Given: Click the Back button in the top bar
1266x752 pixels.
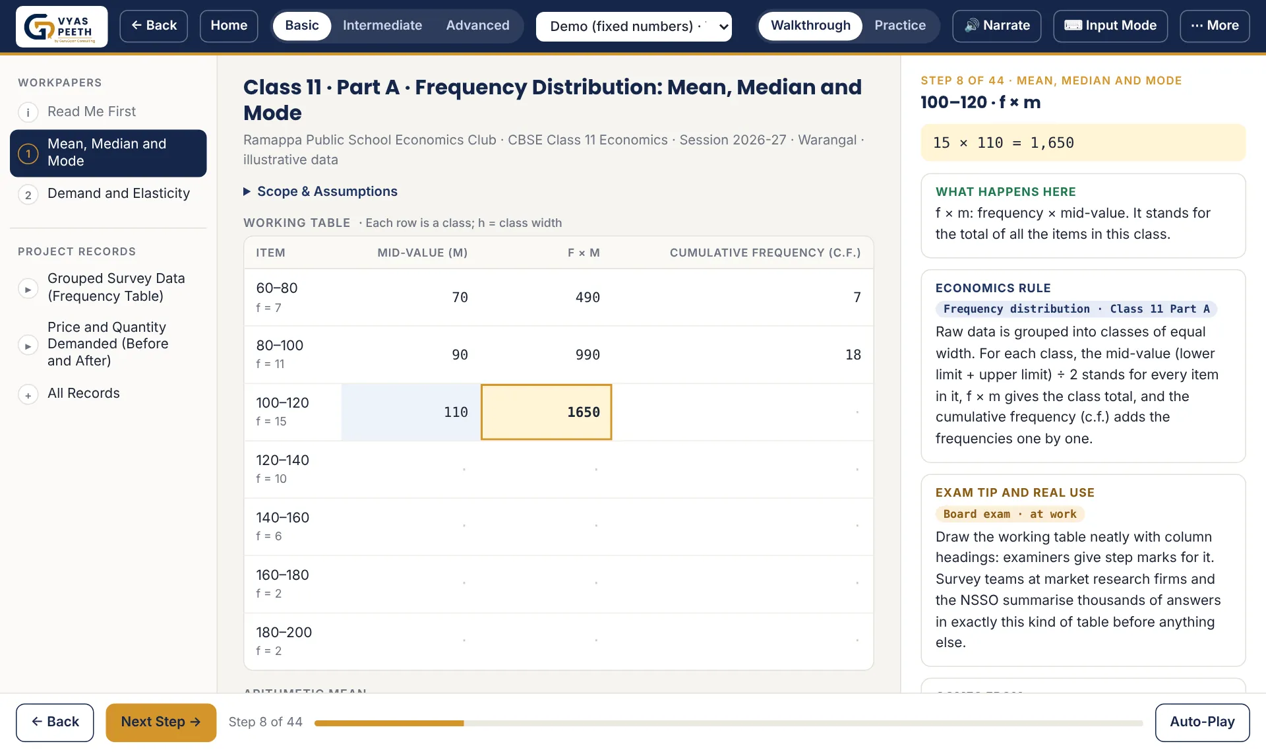Looking at the screenshot, I should [x=154, y=26].
